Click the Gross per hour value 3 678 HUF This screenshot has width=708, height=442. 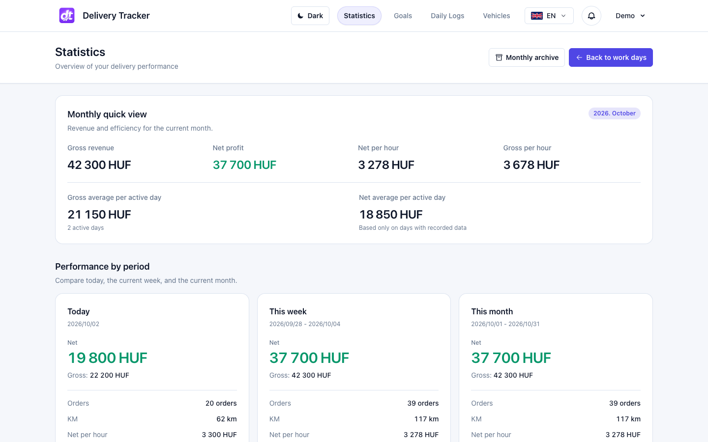531,165
